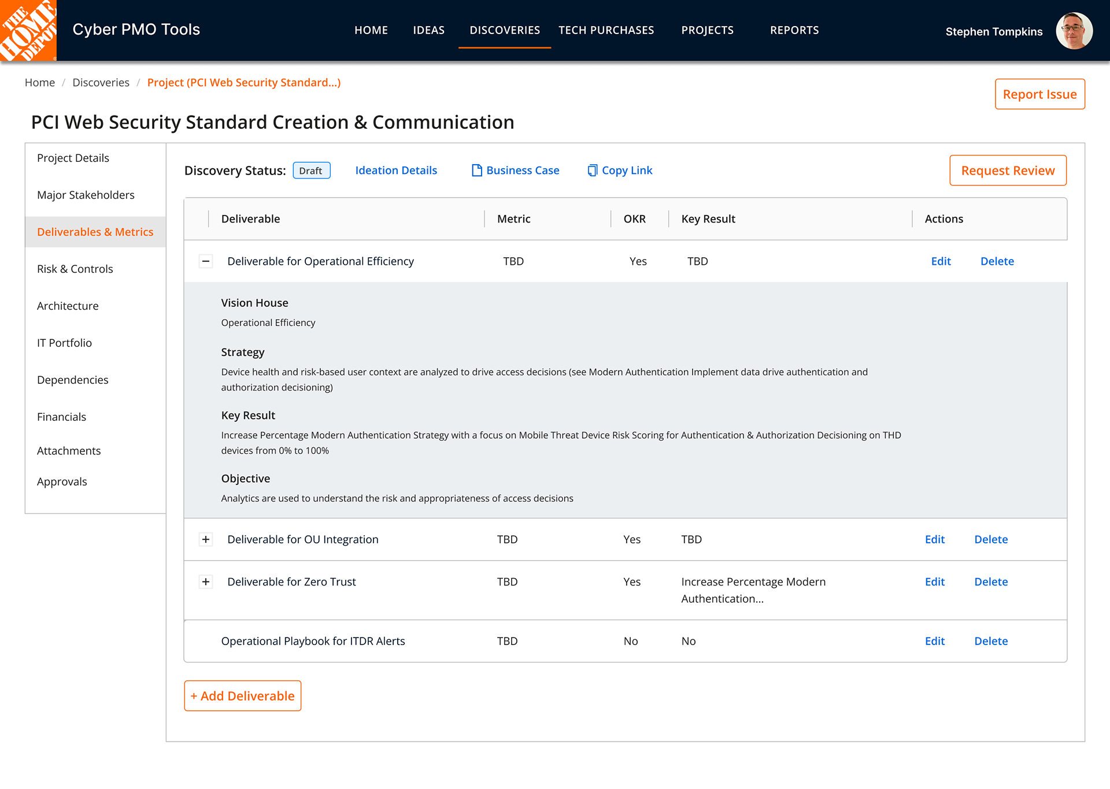Expand the Zero Trust deliverable row
1110x789 pixels.
tap(206, 582)
